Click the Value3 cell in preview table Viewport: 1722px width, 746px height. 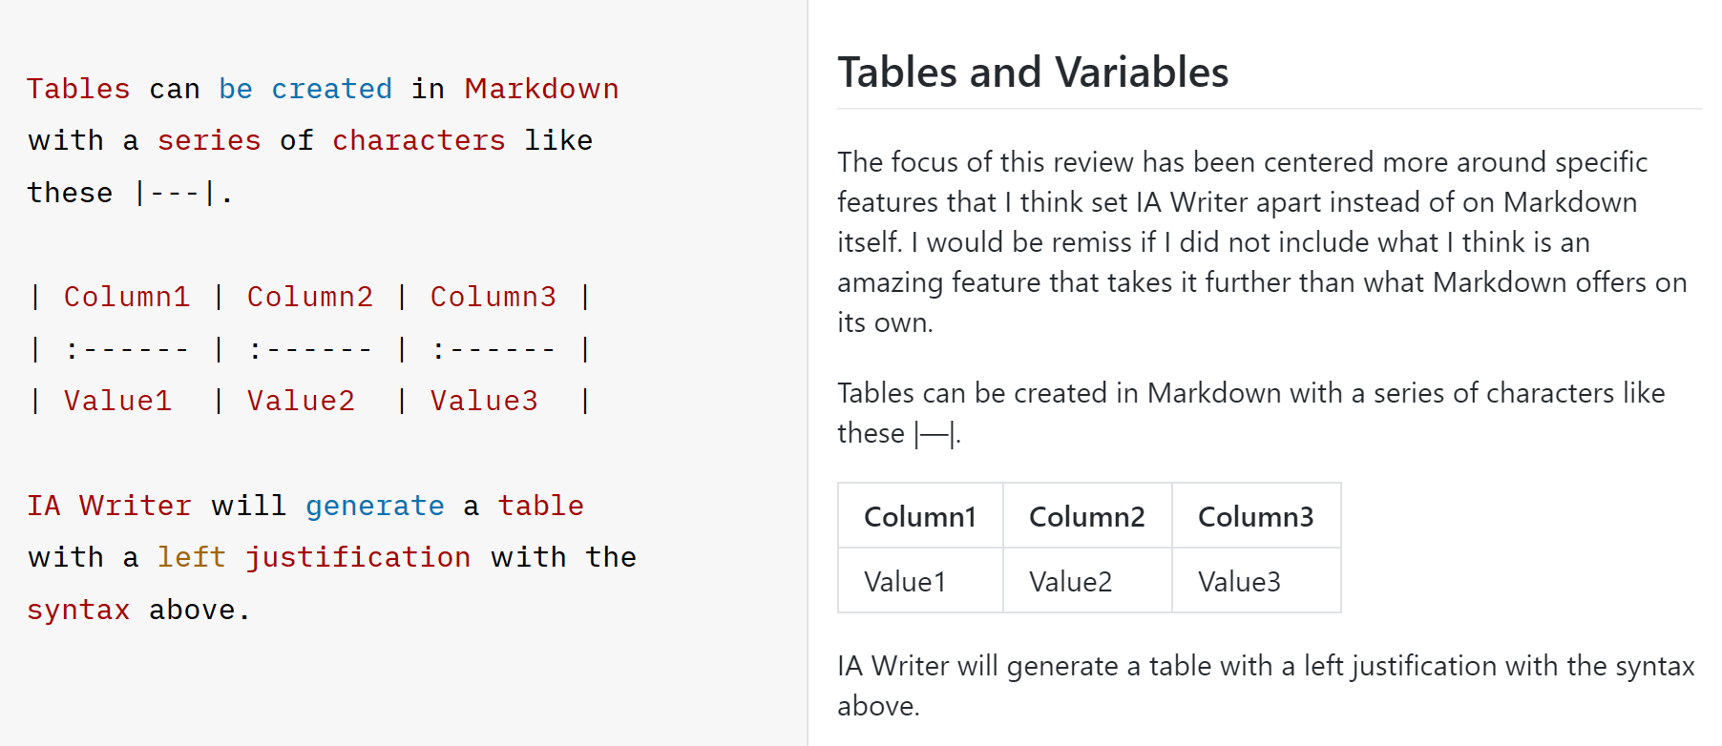pos(1256,581)
